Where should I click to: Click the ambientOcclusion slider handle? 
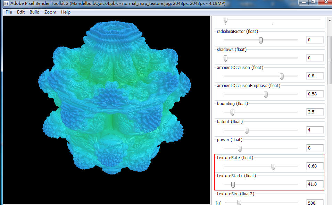pos(282,76)
